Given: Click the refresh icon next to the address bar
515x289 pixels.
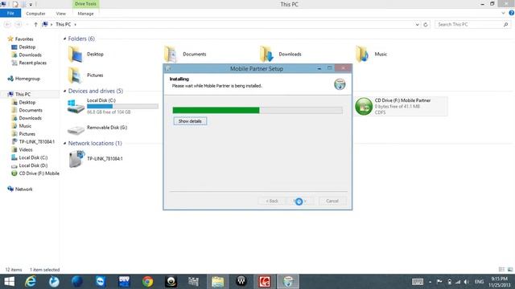Looking at the screenshot, I should pyautogui.click(x=426, y=25).
